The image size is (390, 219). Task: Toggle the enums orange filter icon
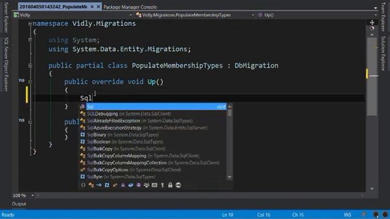(115, 185)
